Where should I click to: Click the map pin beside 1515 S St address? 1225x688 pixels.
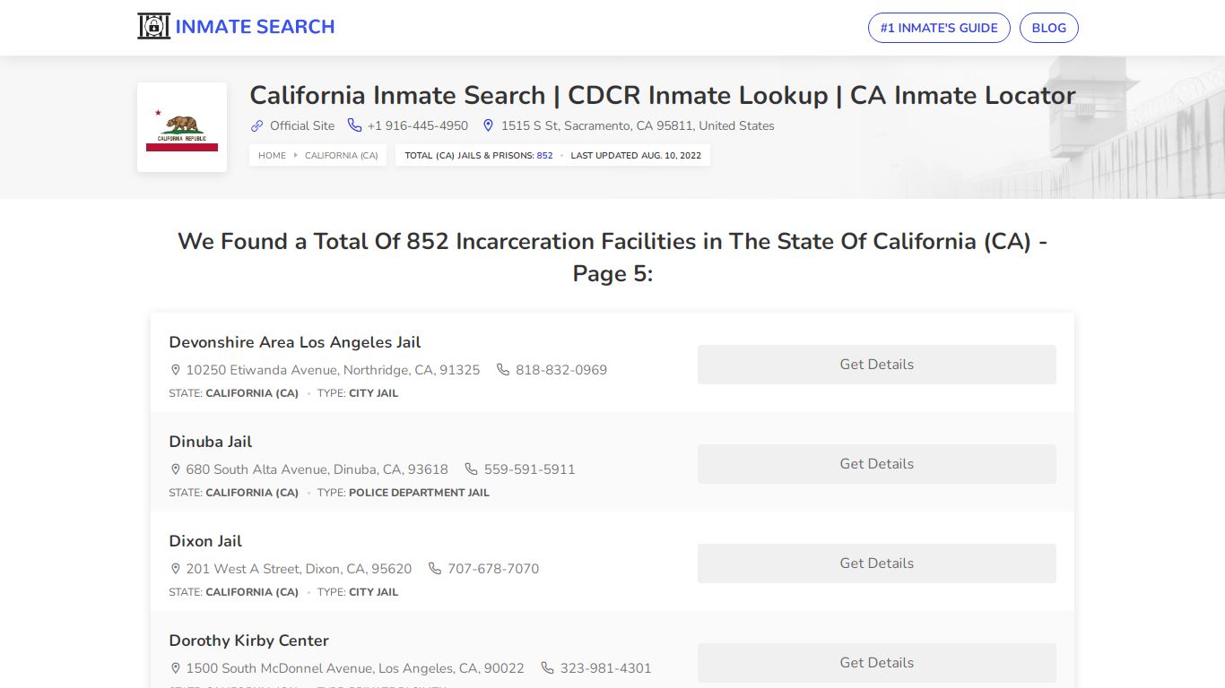coord(489,126)
